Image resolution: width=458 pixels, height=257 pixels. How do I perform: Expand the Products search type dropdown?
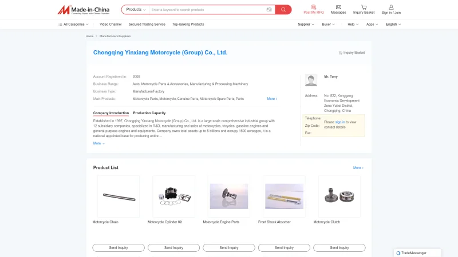[x=136, y=10]
